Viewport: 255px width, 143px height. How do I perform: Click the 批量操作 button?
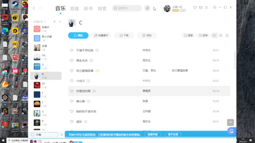(x=101, y=35)
